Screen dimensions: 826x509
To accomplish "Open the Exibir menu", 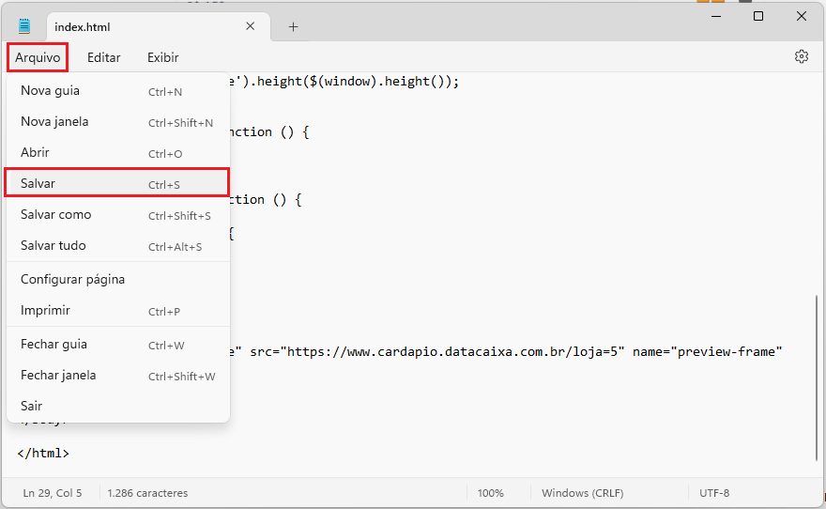I will tap(162, 57).
